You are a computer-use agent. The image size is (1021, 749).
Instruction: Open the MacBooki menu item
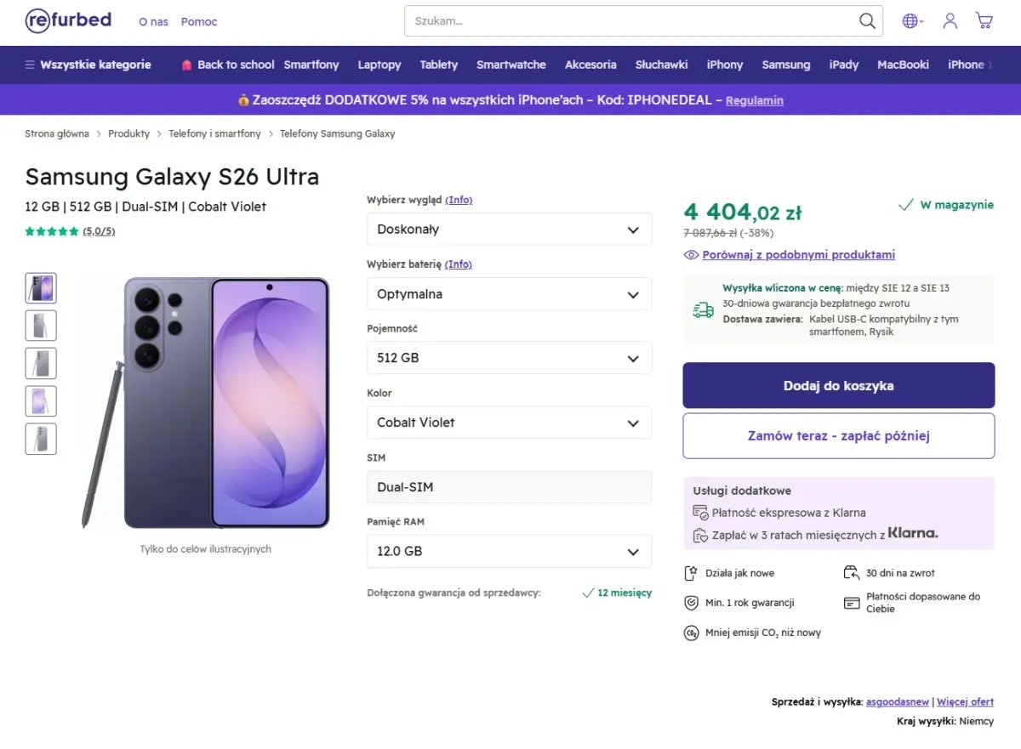(903, 65)
